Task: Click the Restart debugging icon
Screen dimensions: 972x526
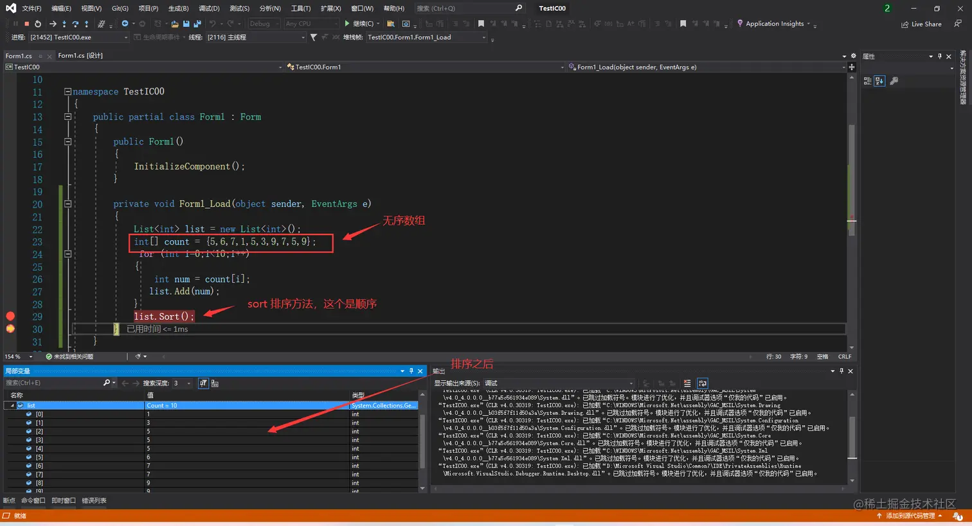Action: 38,24
